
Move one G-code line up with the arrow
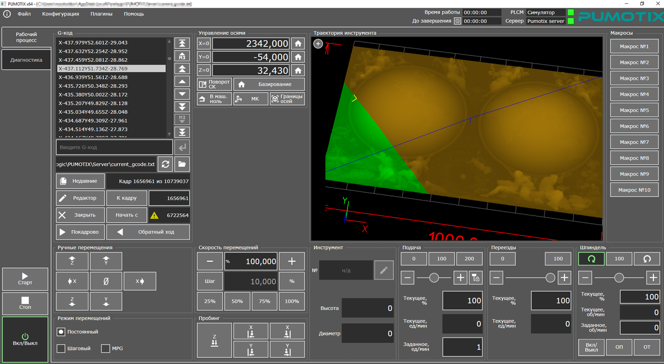click(182, 82)
